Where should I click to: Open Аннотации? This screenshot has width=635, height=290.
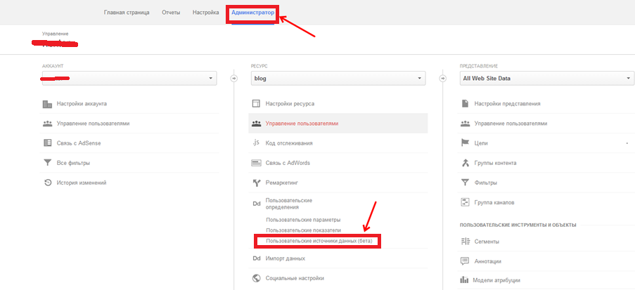(487, 261)
